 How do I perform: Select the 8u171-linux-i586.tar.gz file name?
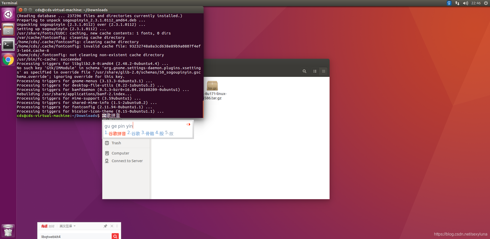[215, 96]
